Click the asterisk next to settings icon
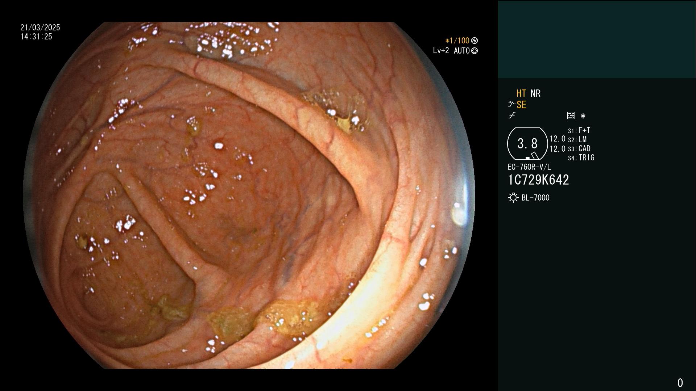The width and height of the screenshot is (696, 391). 583,116
